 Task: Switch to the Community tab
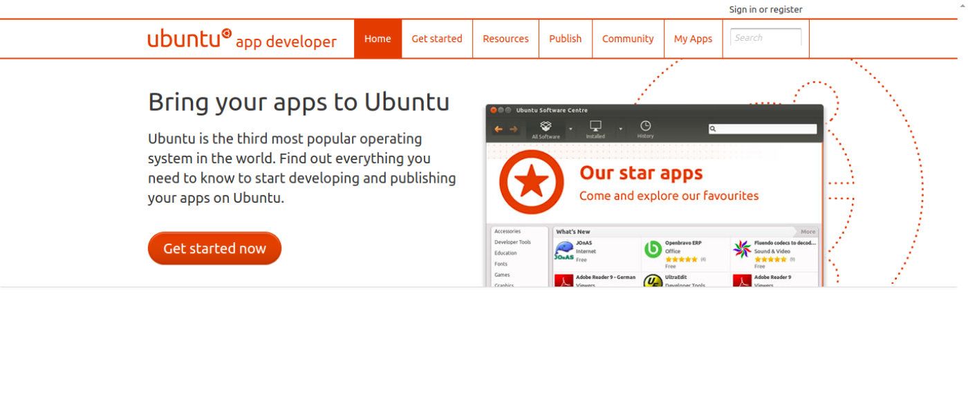tap(627, 38)
